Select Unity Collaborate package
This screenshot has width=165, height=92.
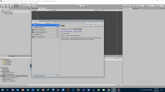(x=46, y=37)
